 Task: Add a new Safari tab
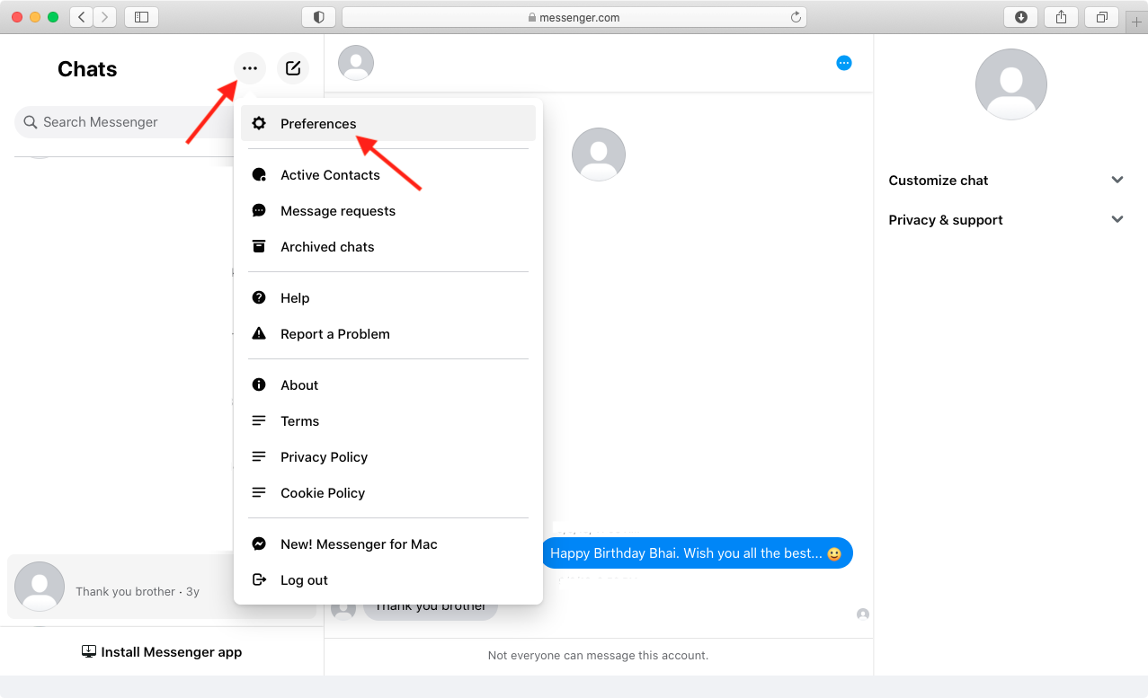pyautogui.click(x=1136, y=22)
